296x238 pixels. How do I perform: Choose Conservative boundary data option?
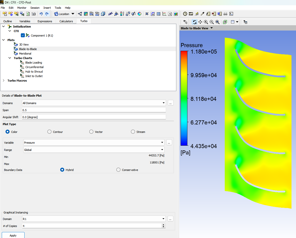point(118,170)
